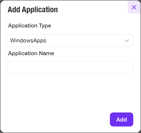Submit the new application with Add
The height and width of the screenshot is (133, 141).
coord(122,119)
